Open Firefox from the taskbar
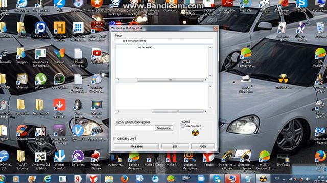 tap(124, 179)
